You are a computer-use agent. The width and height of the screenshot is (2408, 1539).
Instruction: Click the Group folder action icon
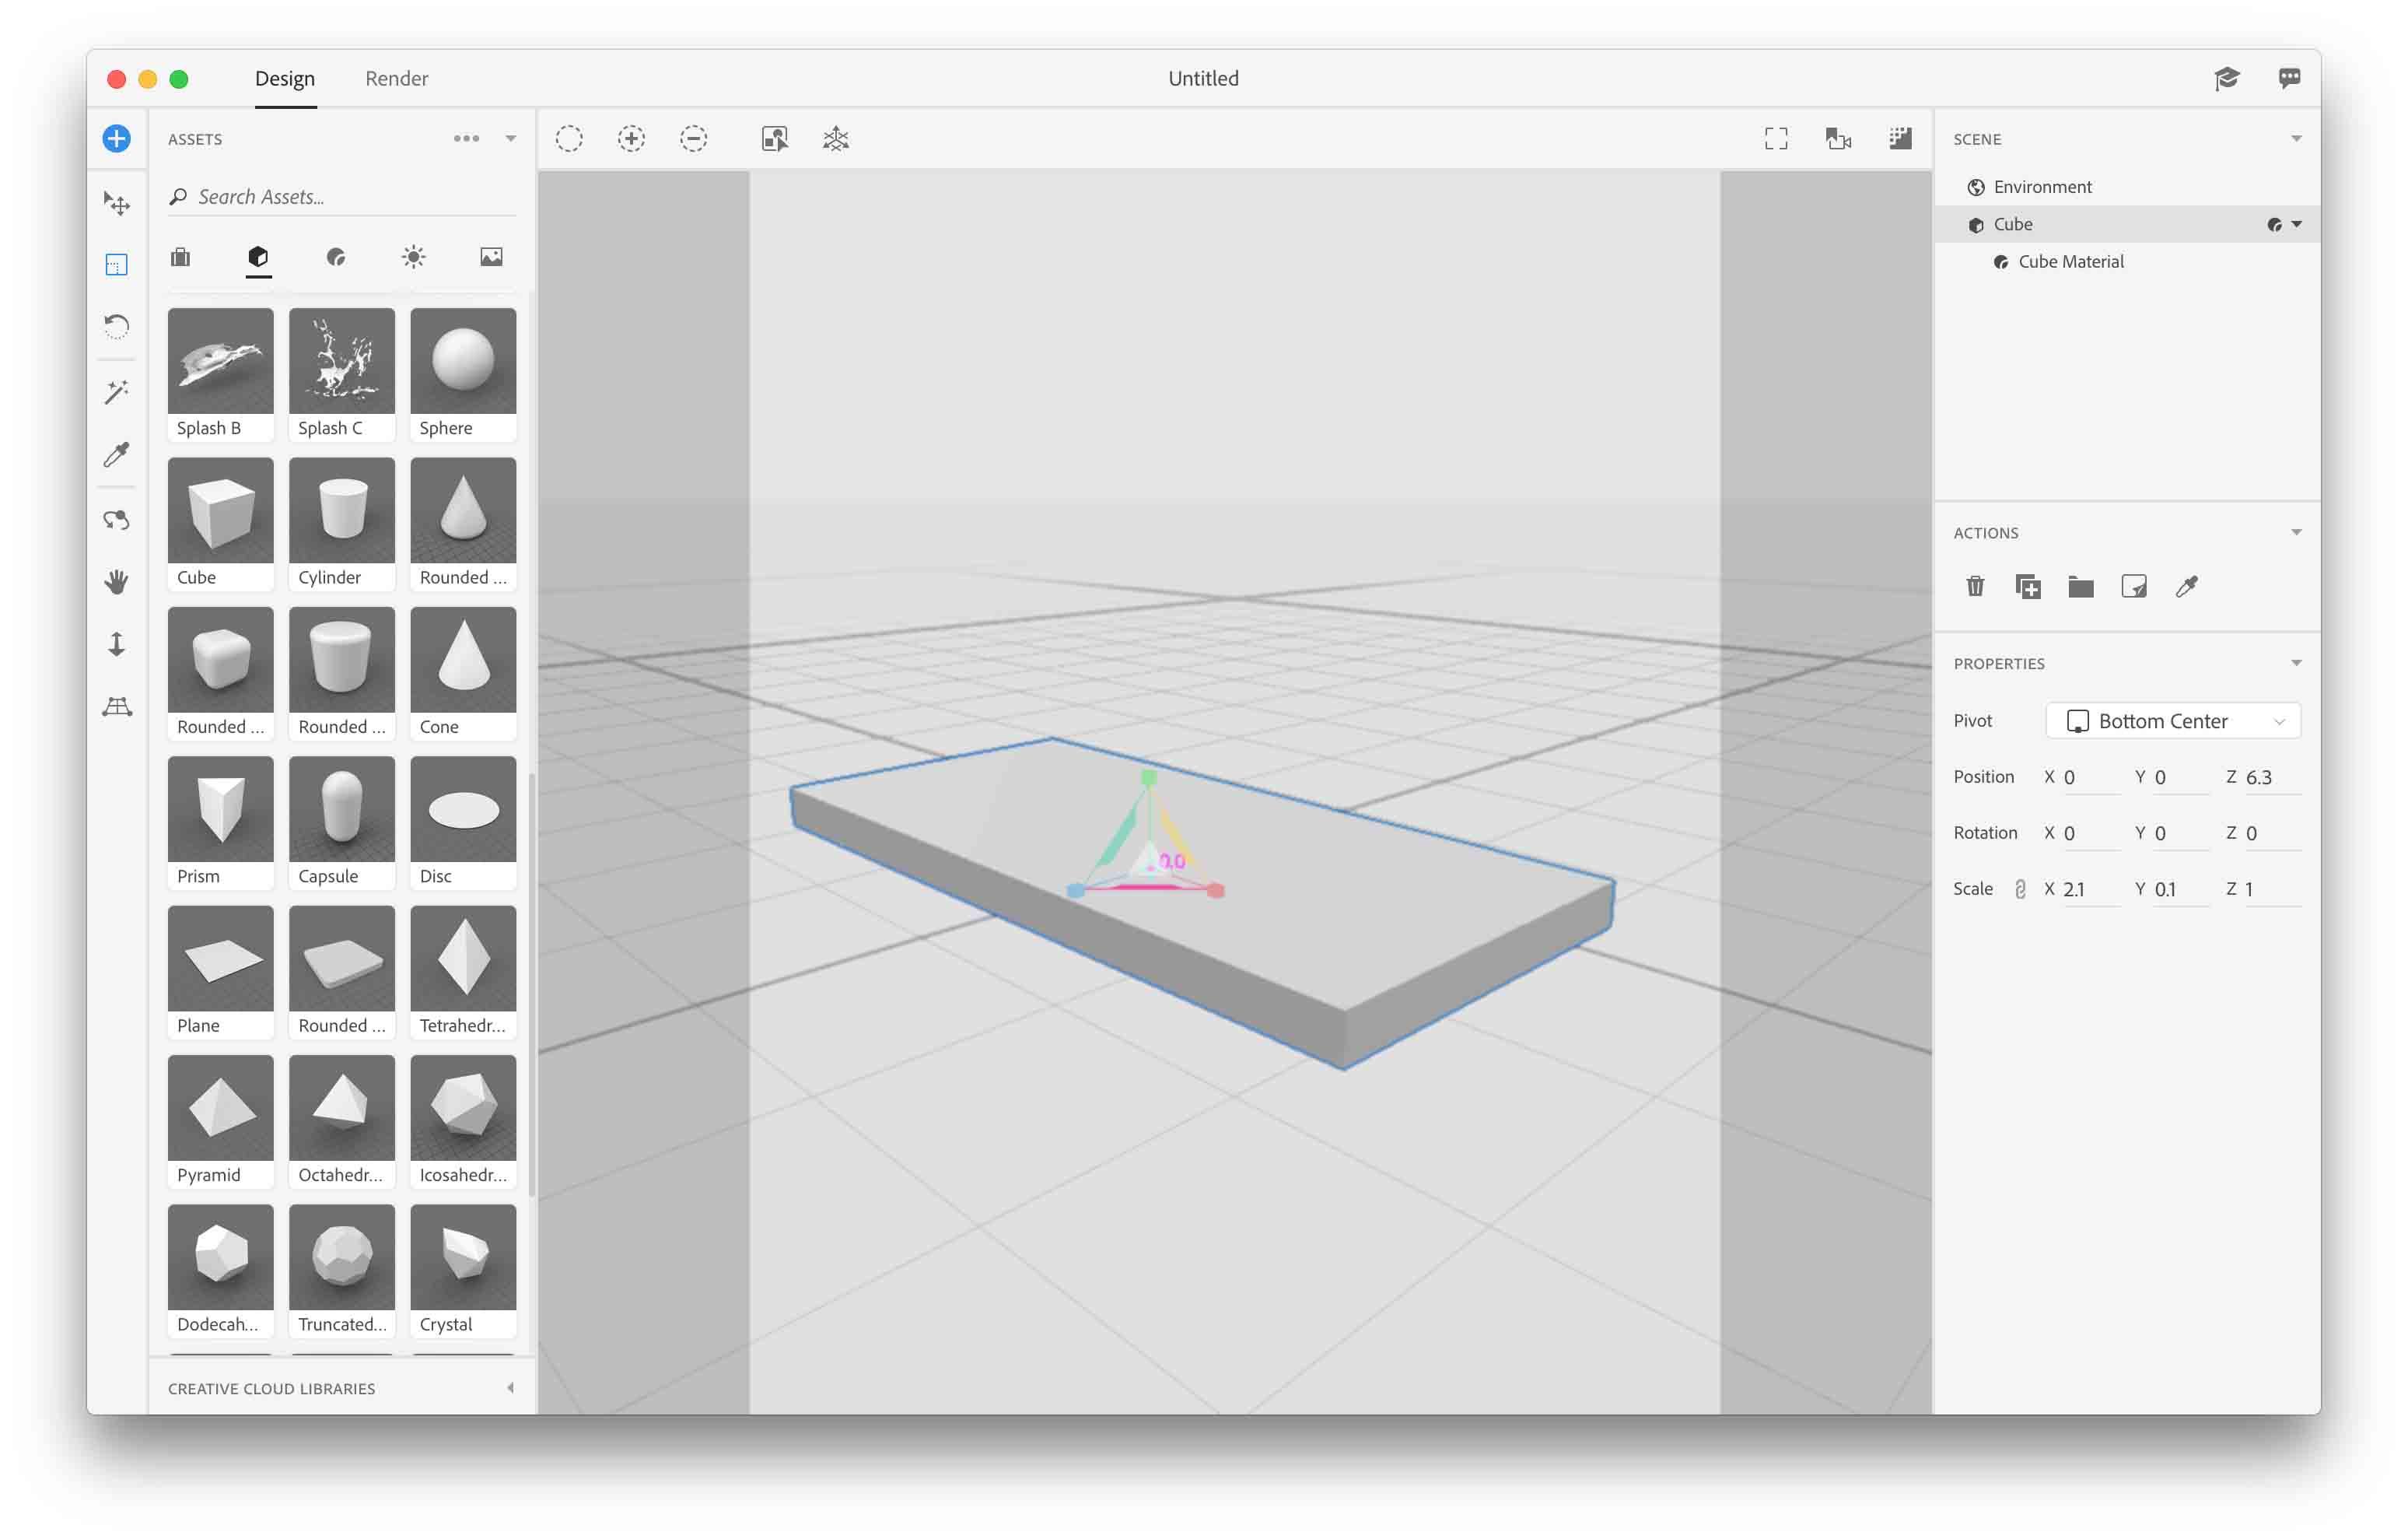pos(2081,587)
